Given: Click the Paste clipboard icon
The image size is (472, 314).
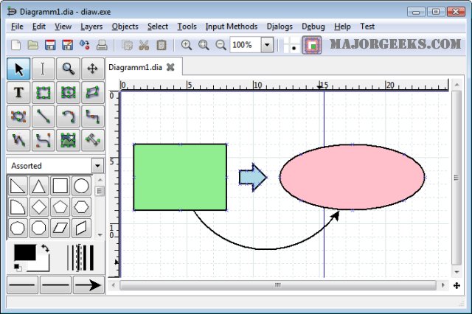Looking at the screenshot, I should [x=162, y=45].
